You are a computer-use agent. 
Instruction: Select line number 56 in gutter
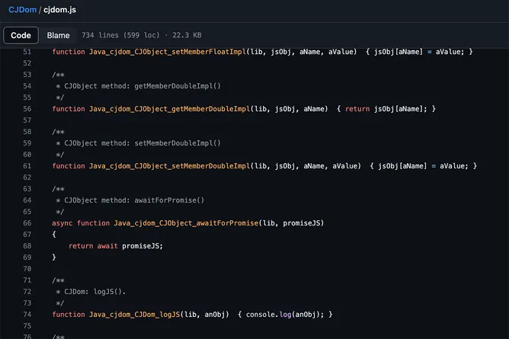27,109
